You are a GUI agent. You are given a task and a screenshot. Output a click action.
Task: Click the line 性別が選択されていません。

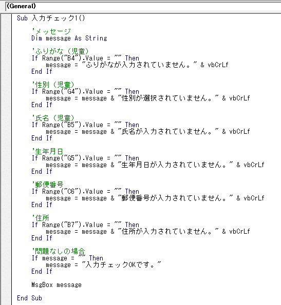pyautogui.click(x=148, y=98)
